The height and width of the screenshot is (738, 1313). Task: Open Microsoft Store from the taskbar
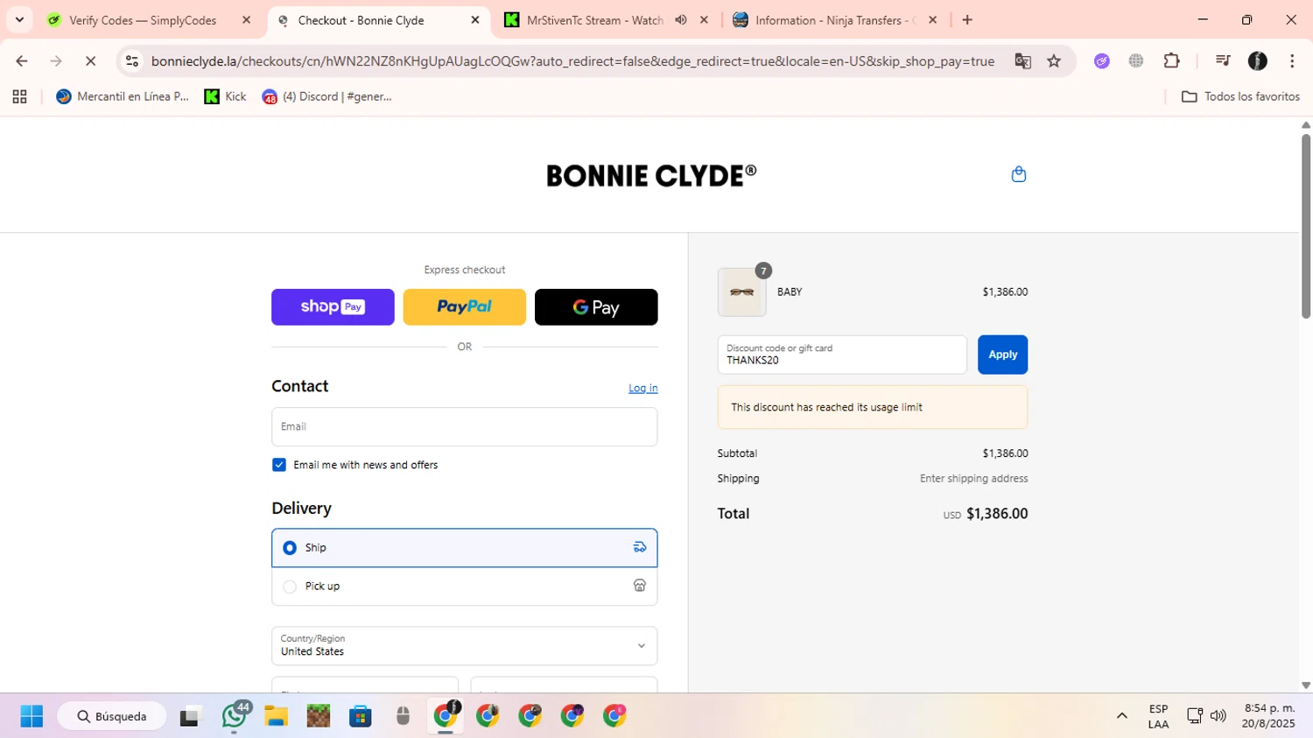pos(361,717)
